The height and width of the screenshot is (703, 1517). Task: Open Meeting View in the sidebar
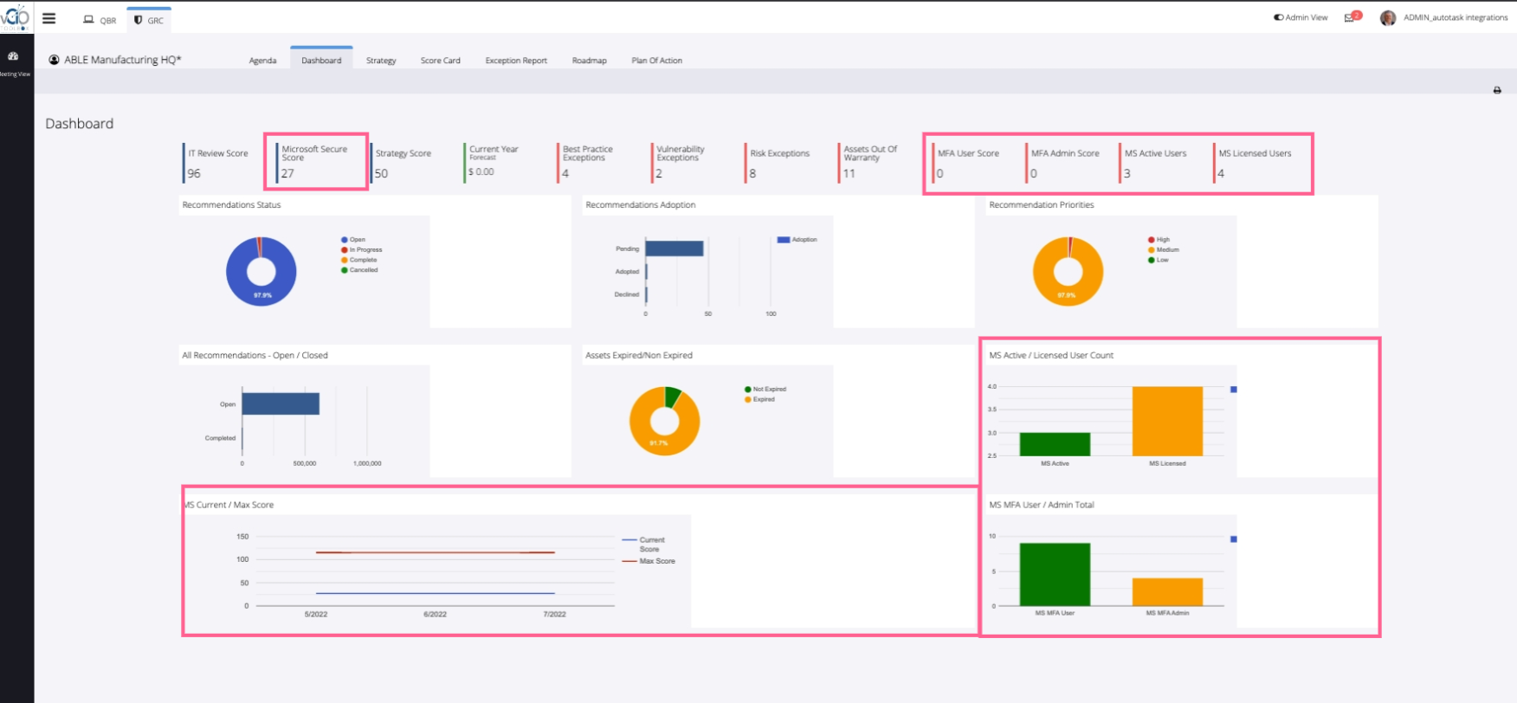[14, 63]
